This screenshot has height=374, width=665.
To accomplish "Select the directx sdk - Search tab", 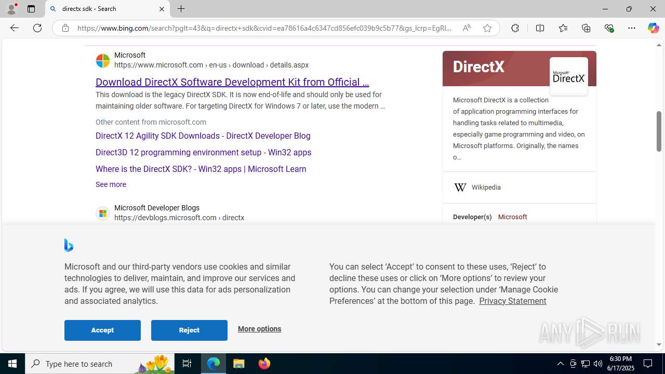I will point(108,9).
